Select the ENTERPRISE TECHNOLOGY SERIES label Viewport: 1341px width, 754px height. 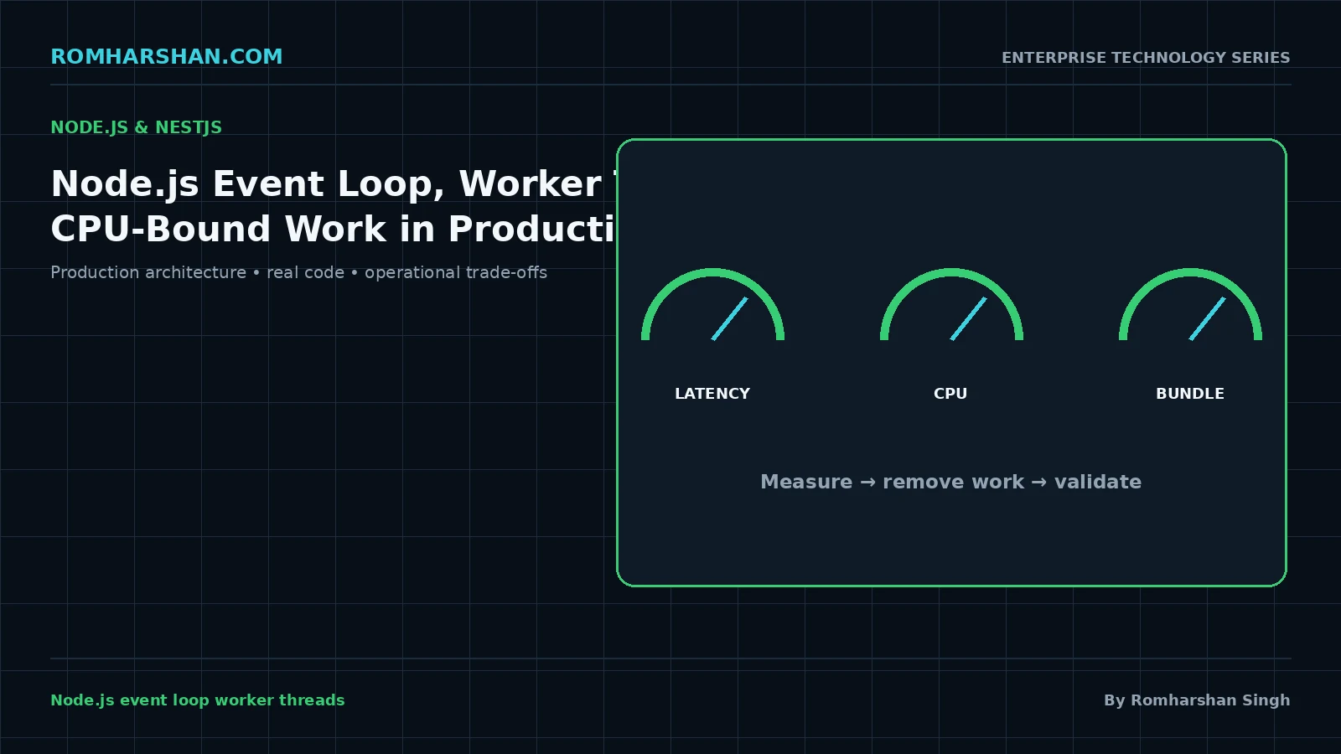pyautogui.click(x=1146, y=58)
